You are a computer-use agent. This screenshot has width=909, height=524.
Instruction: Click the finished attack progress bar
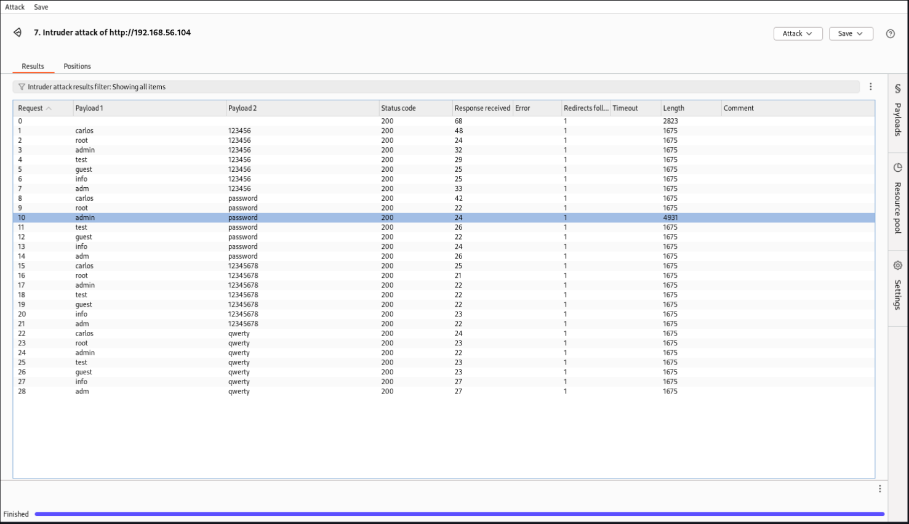pos(459,514)
